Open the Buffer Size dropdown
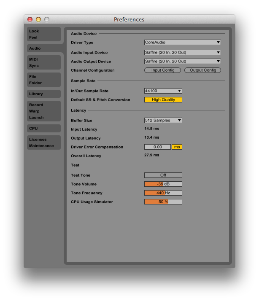The image size is (259, 301). pos(163,121)
